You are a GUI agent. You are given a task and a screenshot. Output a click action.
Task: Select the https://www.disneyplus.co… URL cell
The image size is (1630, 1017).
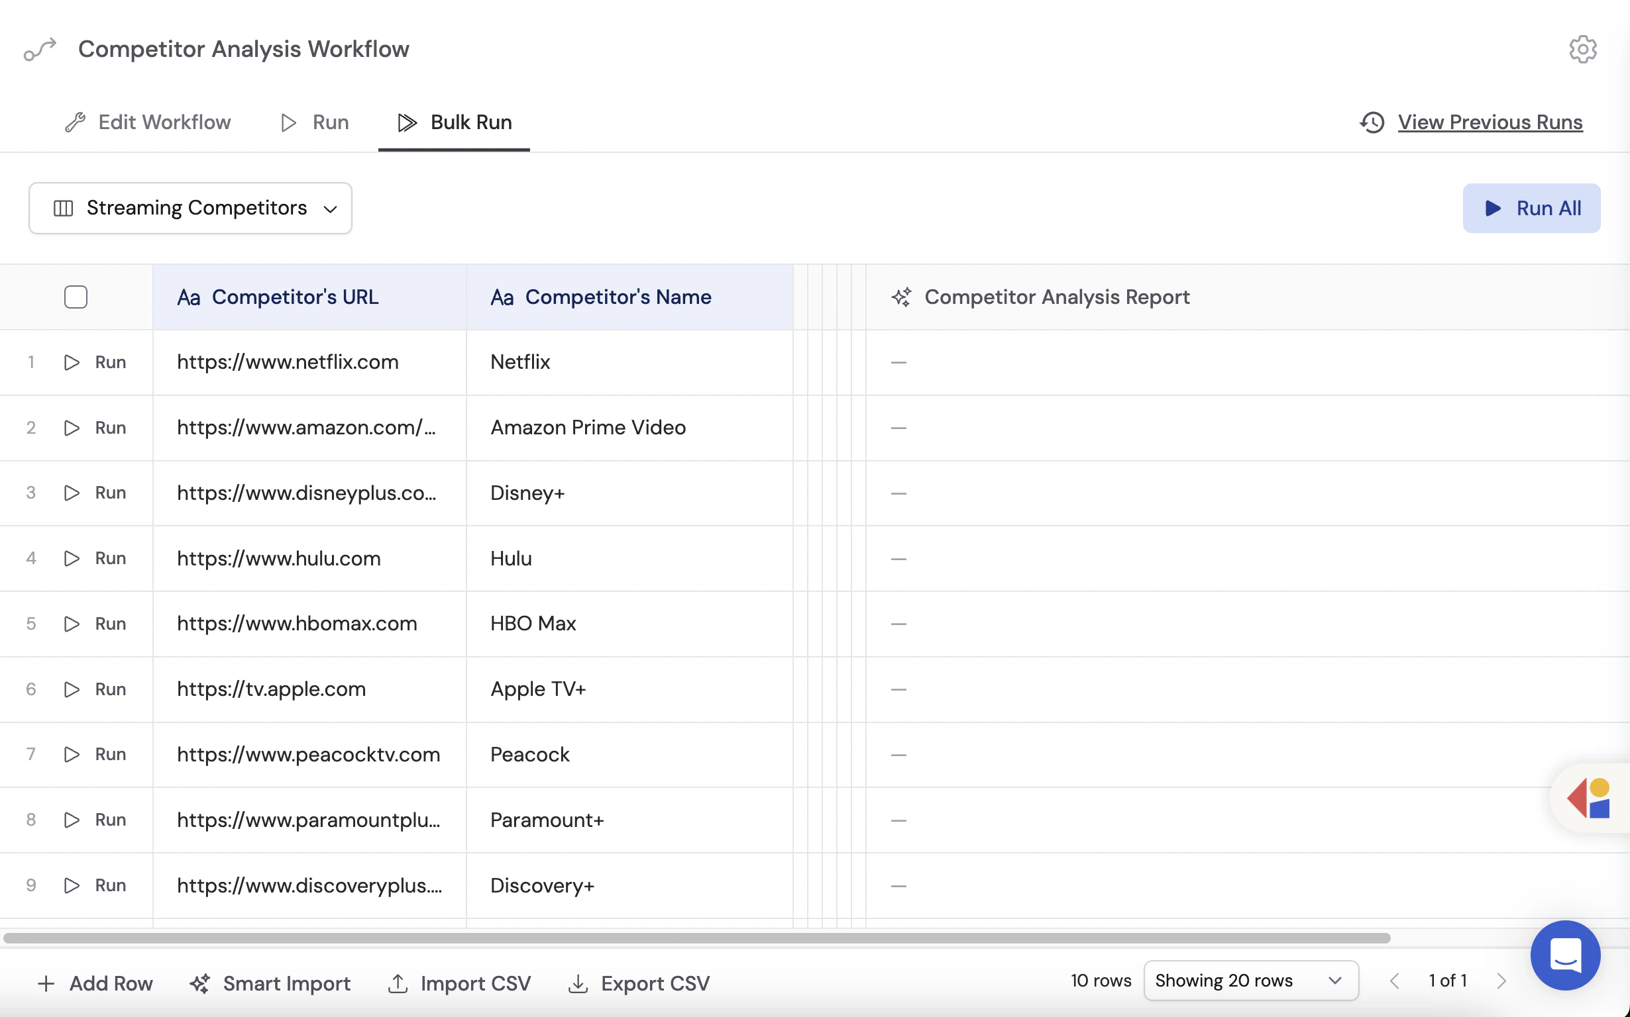tap(309, 493)
